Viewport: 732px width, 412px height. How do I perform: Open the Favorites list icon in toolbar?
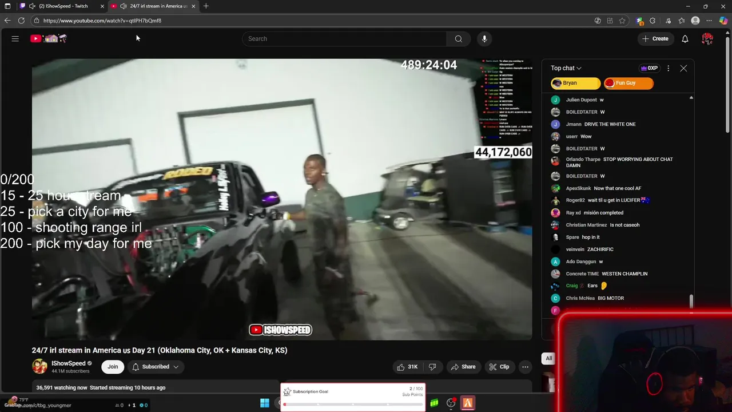682,21
